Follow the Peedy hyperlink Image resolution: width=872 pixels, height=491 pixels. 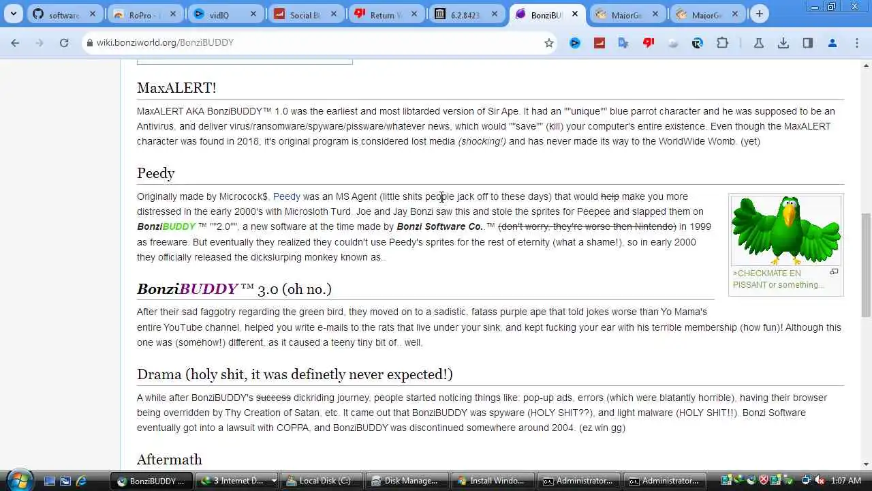pyautogui.click(x=287, y=196)
